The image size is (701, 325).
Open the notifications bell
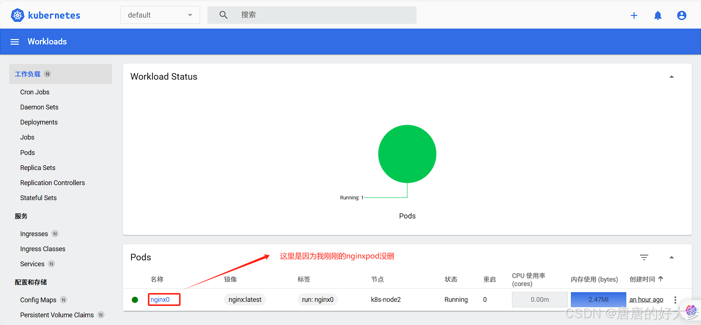pos(658,15)
